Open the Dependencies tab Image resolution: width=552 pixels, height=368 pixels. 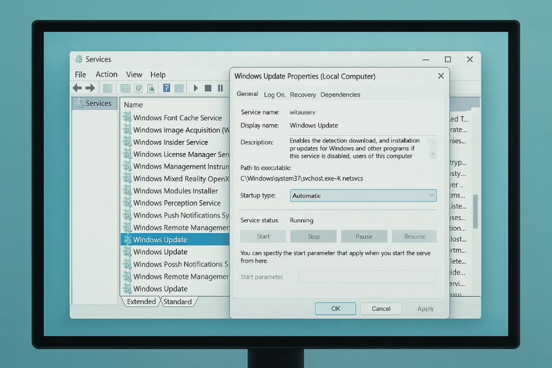[x=340, y=95]
